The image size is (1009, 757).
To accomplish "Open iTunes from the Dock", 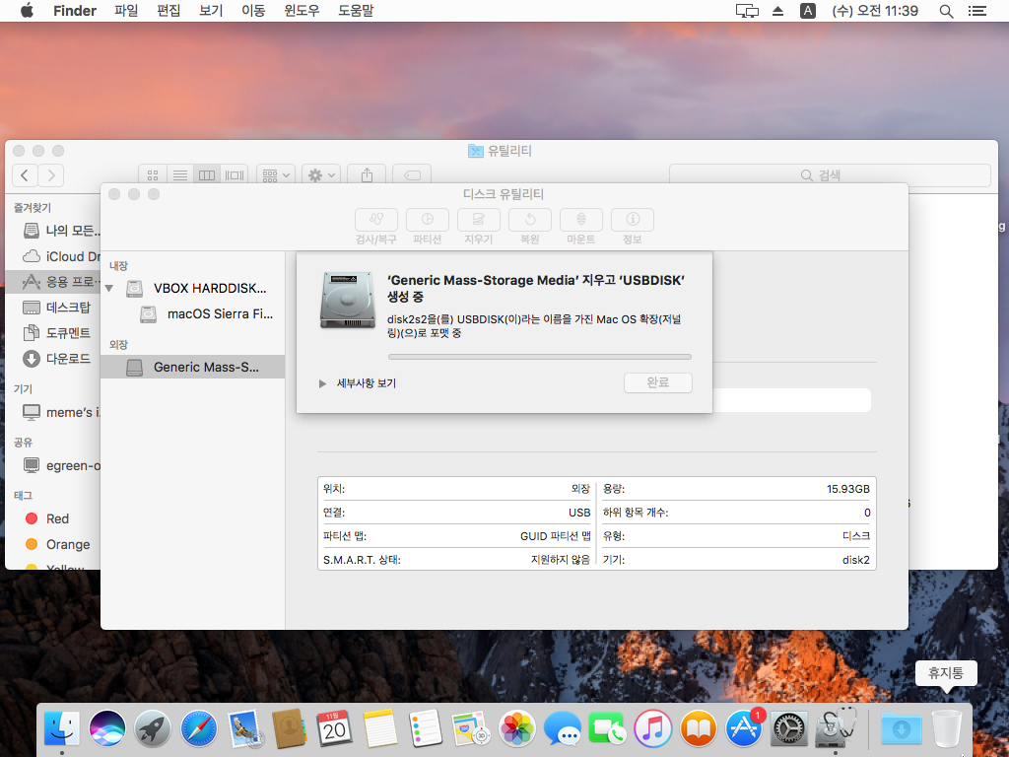I will [653, 728].
